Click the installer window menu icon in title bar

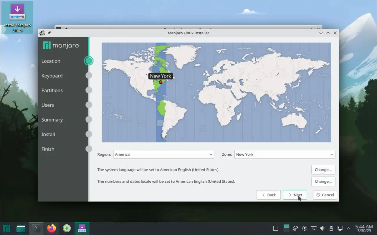pyautogui.click(x=42, y=33)
